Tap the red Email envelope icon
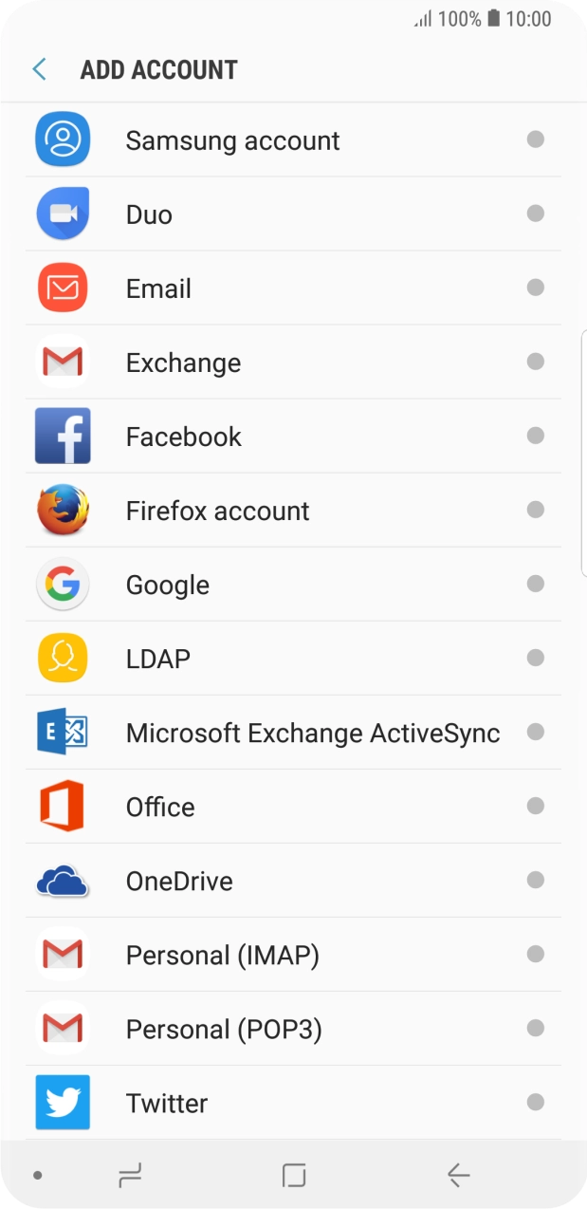 click(x=63, y=288)
